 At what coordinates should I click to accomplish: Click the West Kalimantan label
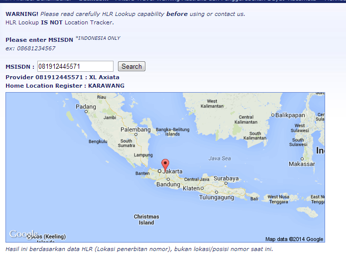[212, 104]
